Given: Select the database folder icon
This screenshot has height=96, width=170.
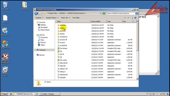Looking at the screenshot, I should (58, 25).
